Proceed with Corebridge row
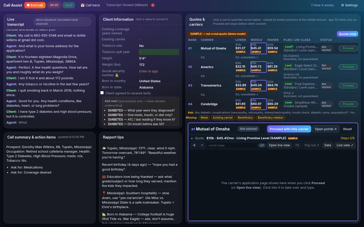The height and width of the screenshot is (227, 364). click(x=348, y=104)
